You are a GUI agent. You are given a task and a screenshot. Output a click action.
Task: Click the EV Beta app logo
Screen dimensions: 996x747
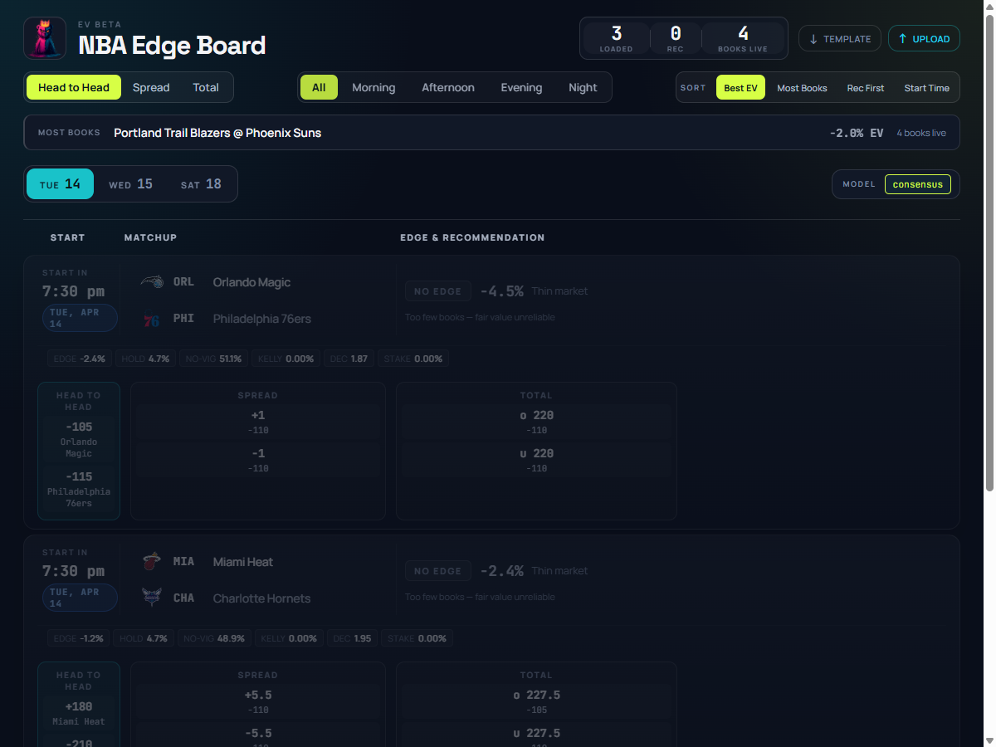45,38
